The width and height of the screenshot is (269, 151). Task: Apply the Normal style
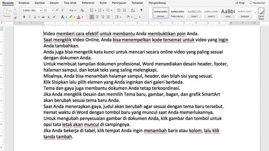pyautogui.click(x=161, y=13)
